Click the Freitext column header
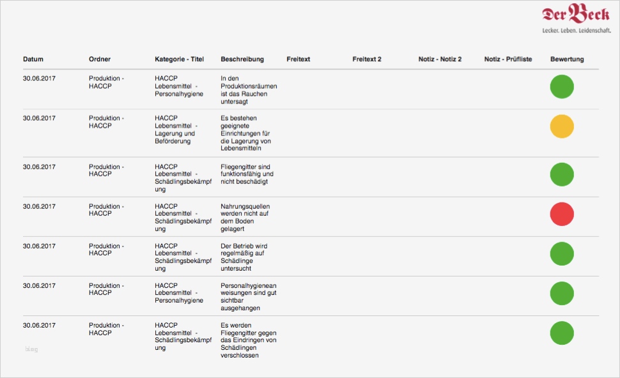This screenshot has width=620, height=378. (298, 59)
